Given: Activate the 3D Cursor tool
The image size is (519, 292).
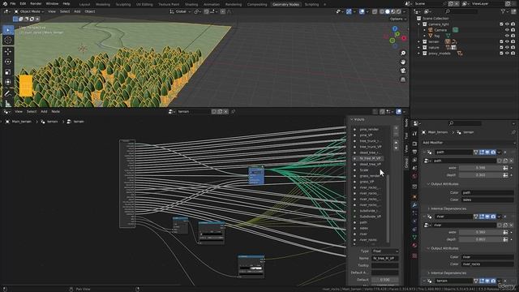Looking at the screenshot, I should tap(8, 40).
